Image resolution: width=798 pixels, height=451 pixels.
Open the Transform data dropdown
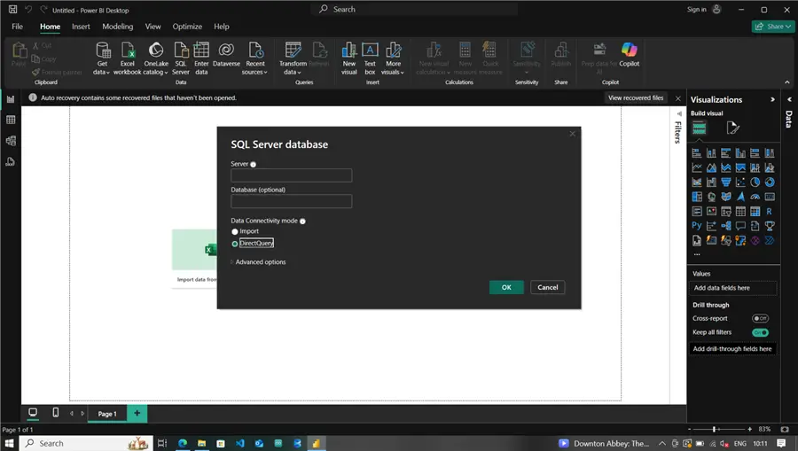293,58
